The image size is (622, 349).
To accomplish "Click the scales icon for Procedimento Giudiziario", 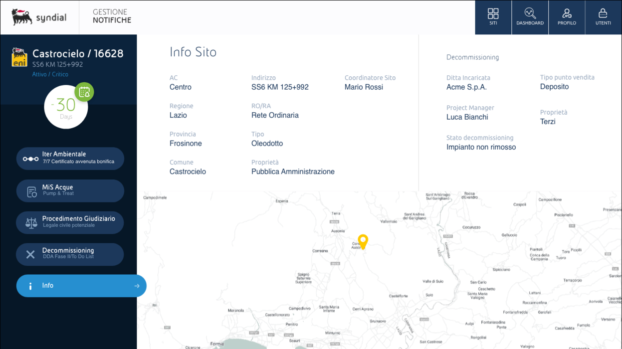I will click(x=31, y=222).
